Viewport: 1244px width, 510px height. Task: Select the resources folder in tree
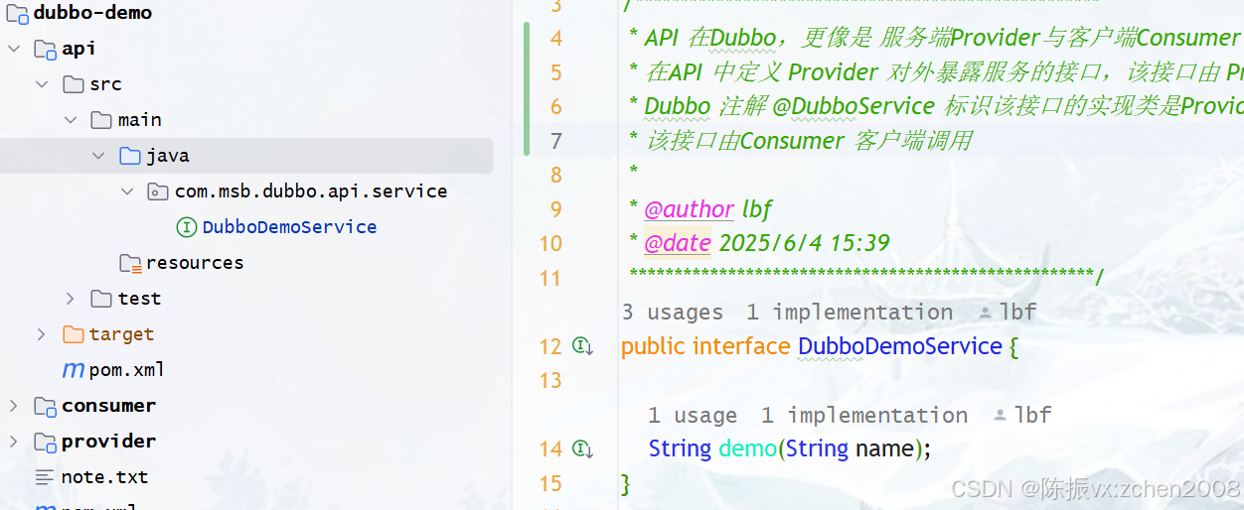point(195,263)
